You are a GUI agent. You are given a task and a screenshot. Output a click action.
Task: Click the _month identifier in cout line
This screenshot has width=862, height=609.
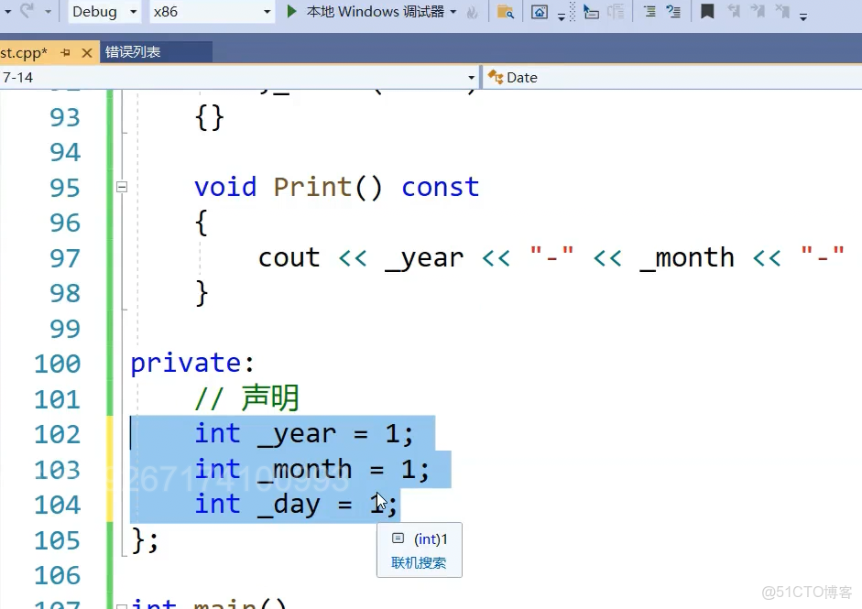click(x=687, y=257)
